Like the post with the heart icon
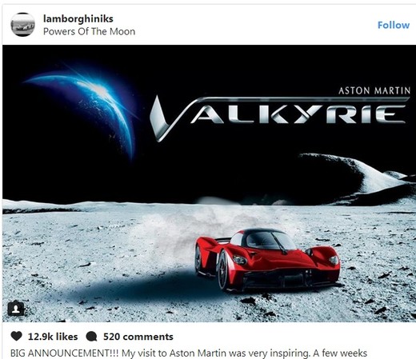This screenshot has height=359, width=416. (x=16, y=336)
